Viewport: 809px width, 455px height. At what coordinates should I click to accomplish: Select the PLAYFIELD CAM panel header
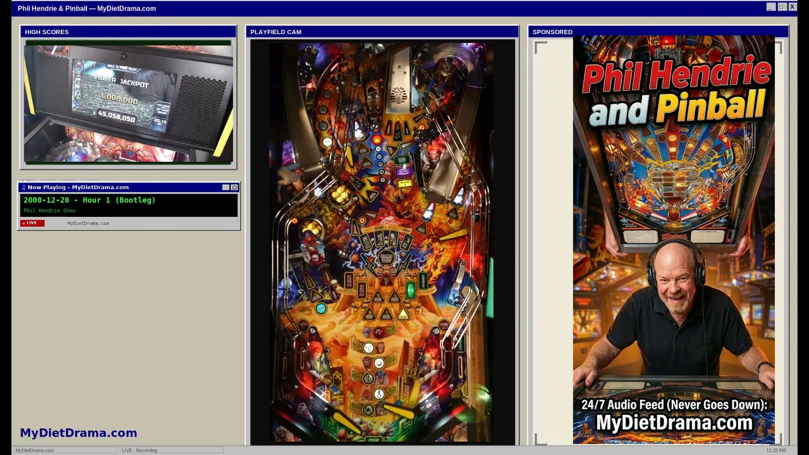tap(382, 32)
